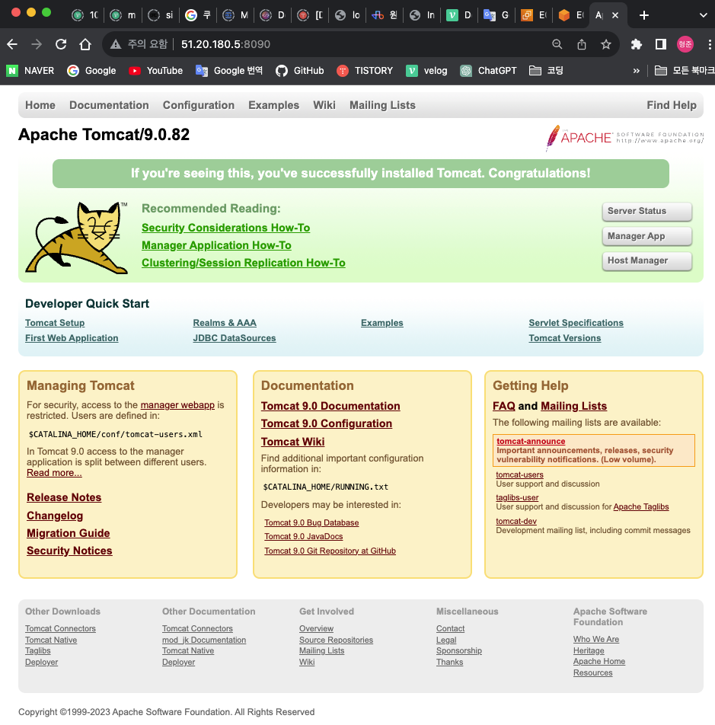
Task: Open the Tomcat Versions link
Action: (565, 338)
